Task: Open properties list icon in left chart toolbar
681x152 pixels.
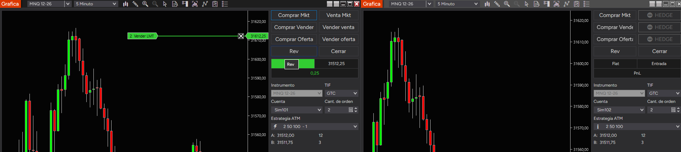Action: pyautogui.click(x=225, y=4)
